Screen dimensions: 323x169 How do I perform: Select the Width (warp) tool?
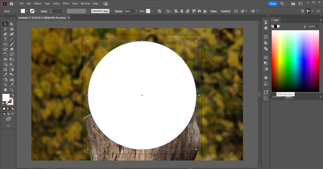click(5, 59)
